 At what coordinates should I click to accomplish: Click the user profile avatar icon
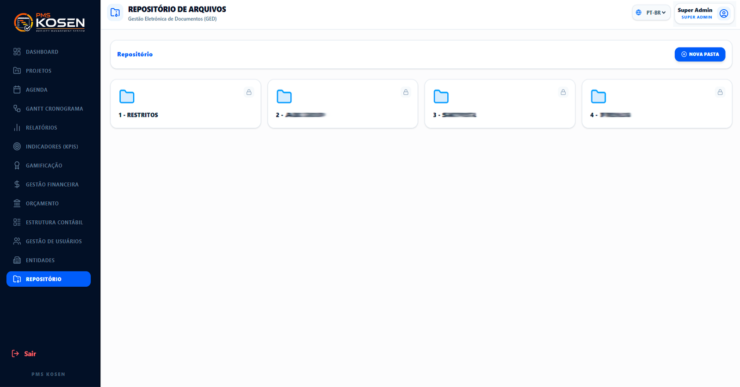[724, 13]
